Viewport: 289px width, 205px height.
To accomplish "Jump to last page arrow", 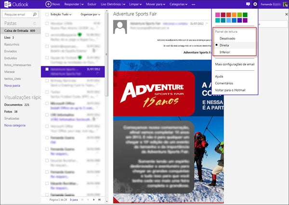I will [100, 199].
